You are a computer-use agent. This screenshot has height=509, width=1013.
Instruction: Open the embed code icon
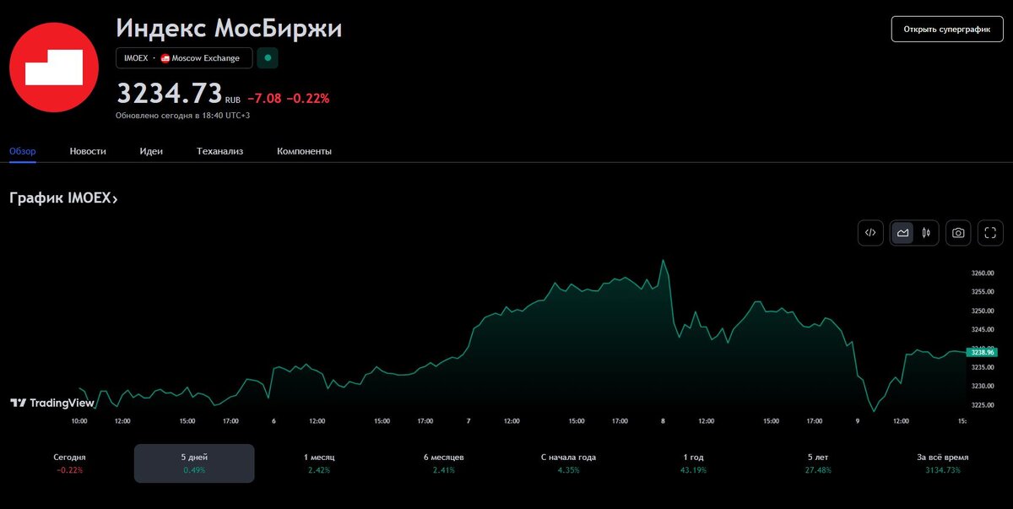click(870, 233)
